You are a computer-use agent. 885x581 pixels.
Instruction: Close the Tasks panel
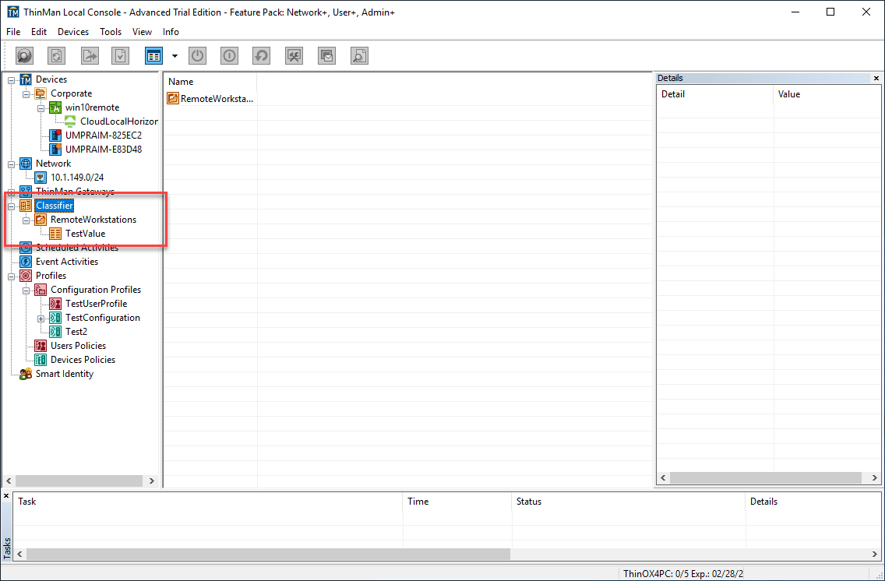[x=6, y=496]
